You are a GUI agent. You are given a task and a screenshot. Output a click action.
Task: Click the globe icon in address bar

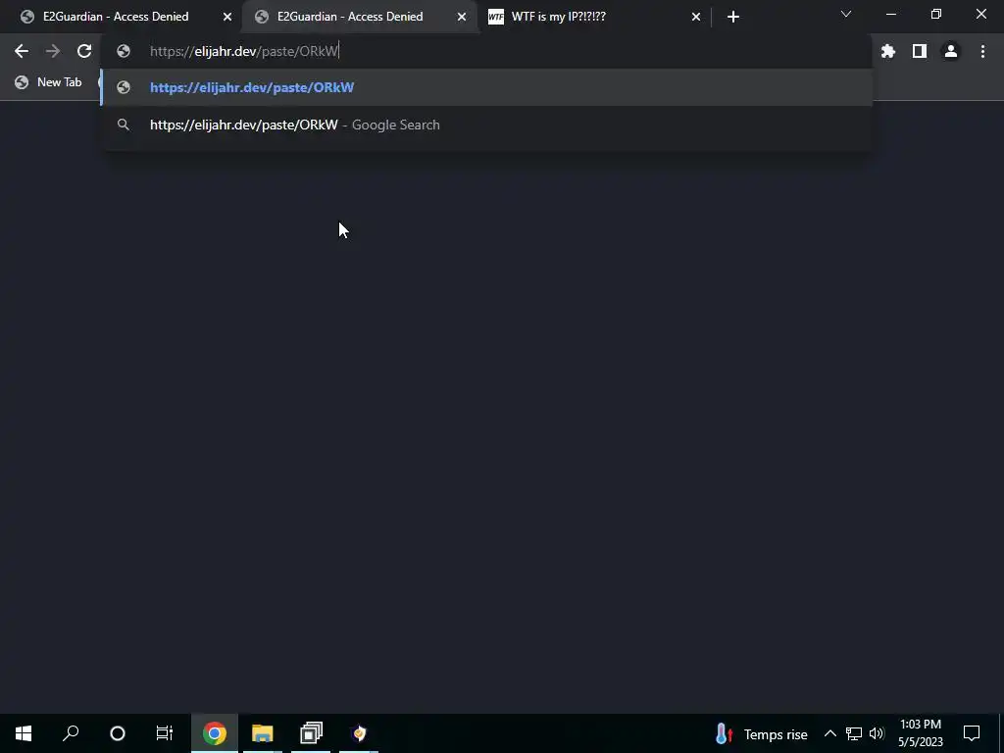coord(124,51)
